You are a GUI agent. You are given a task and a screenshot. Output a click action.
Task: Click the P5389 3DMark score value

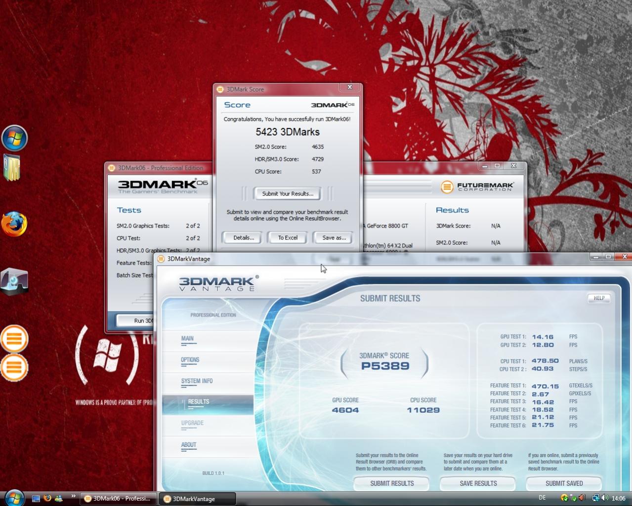[x=385, y=366]
